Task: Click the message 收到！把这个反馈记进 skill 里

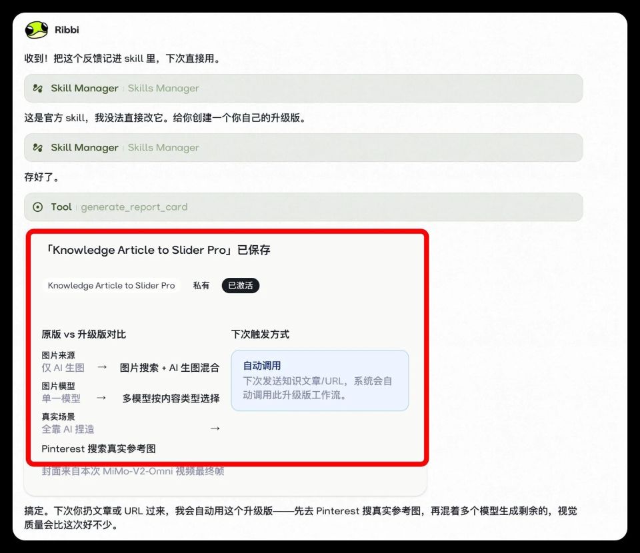Action: click(x=123, y=59)
